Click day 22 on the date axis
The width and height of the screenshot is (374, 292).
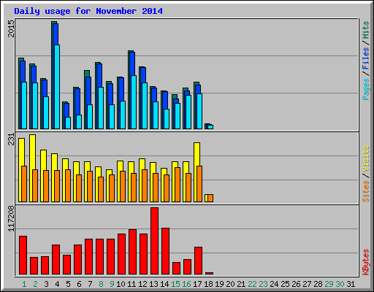click(x=252, y=284)
